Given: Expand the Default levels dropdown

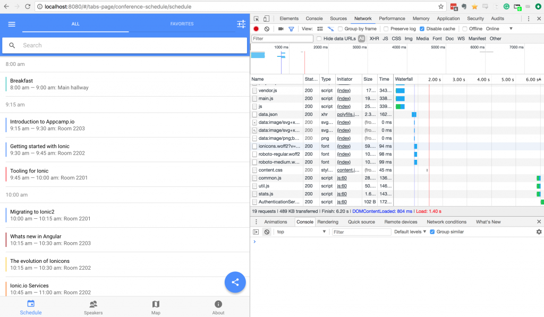Looking at the screenshot, I should point(410,232).
